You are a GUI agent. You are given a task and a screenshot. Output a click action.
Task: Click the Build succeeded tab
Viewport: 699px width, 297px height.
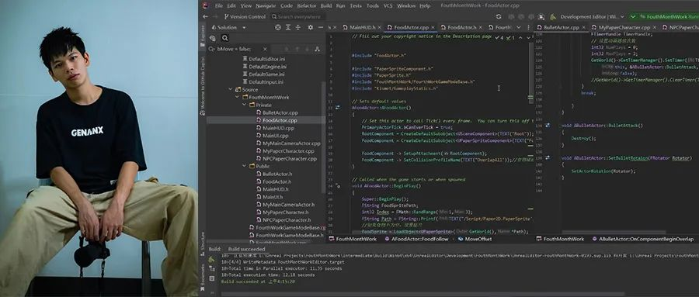tap(246, 249)
